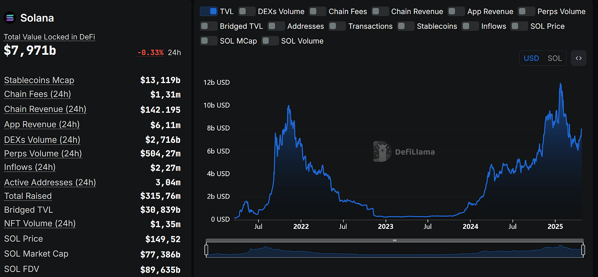Click the range slider center grip icon
Image resolution: width=598 pixels, height=277 pixels.
click(395, 240)
